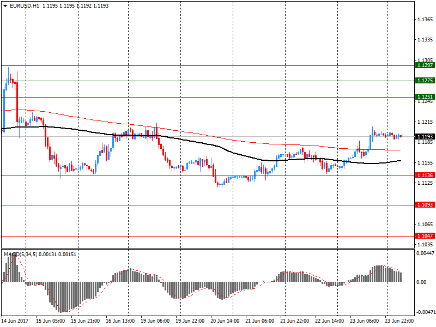Select the 15 Jun 21:00 time label
The image size is (436, 327).
(86, 321)
